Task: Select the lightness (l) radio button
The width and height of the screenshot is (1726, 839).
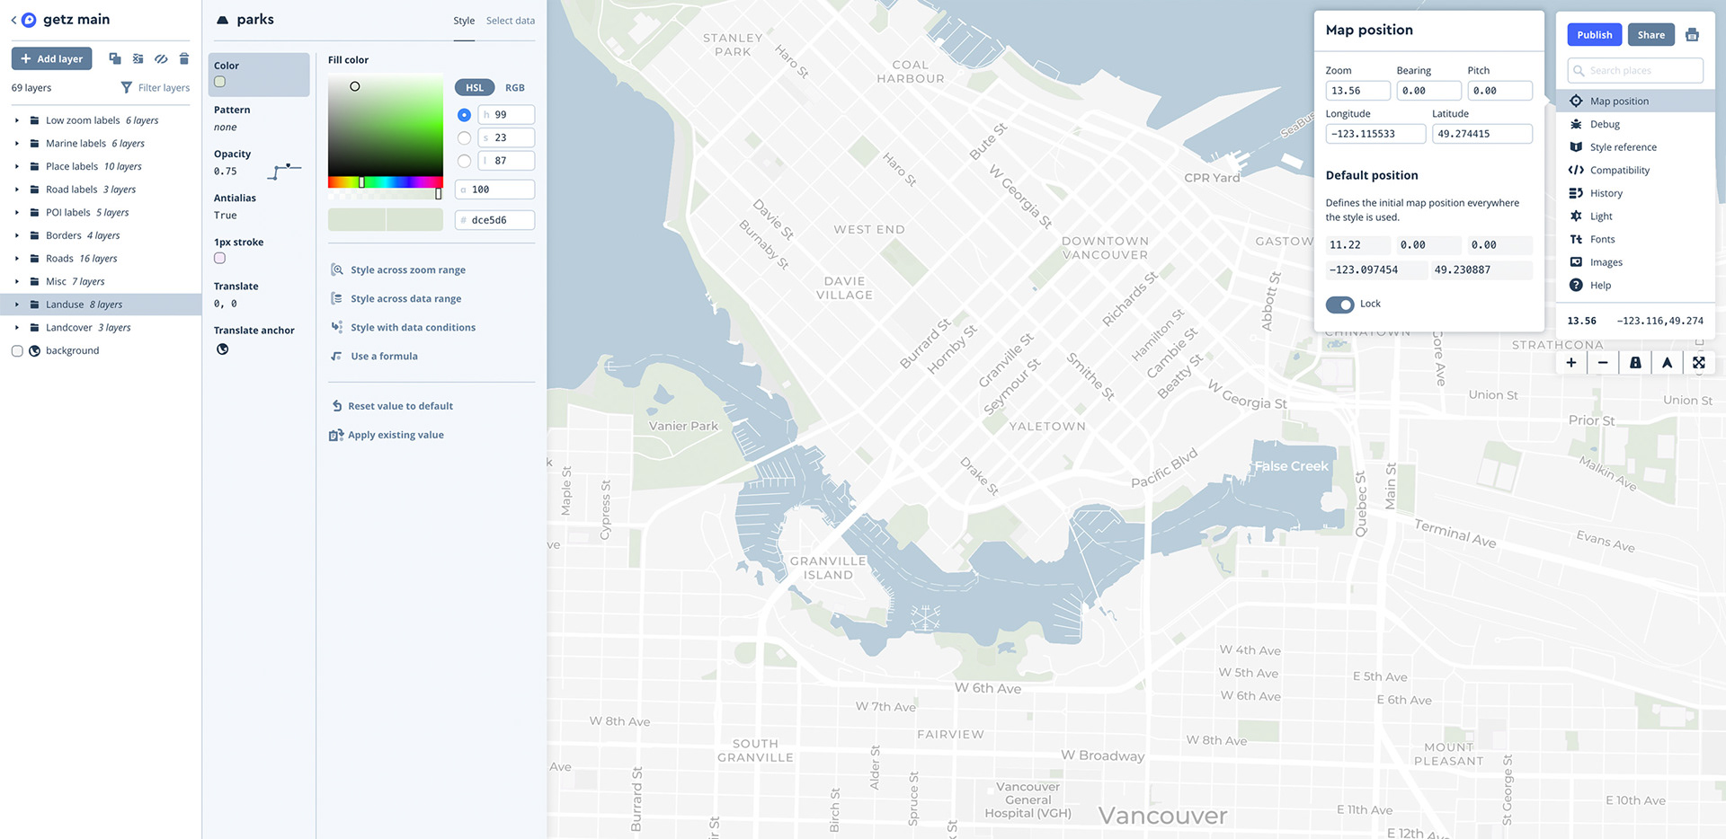Action: coord(464,161)
